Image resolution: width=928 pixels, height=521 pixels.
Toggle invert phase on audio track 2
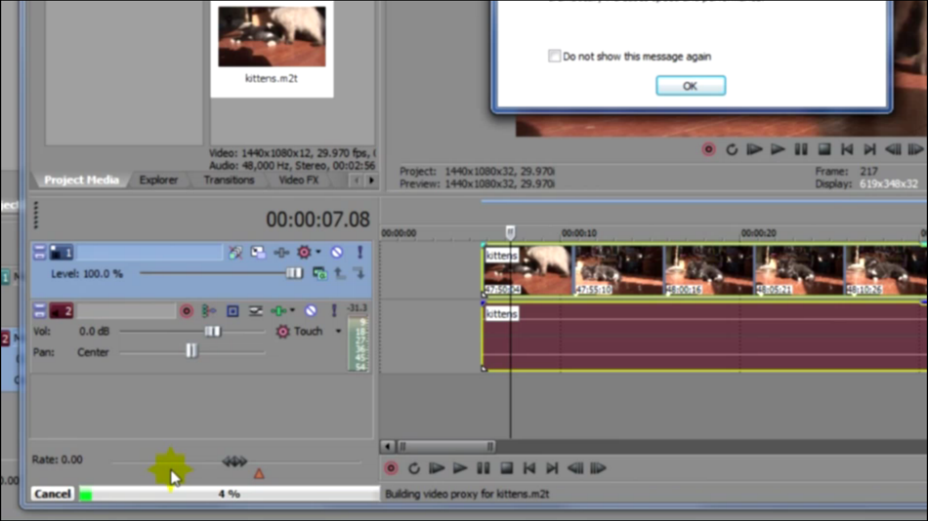coord(209,311)
